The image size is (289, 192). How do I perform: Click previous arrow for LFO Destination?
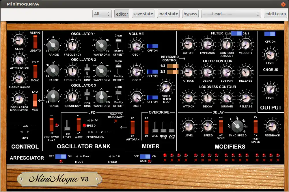coord(88,132)
